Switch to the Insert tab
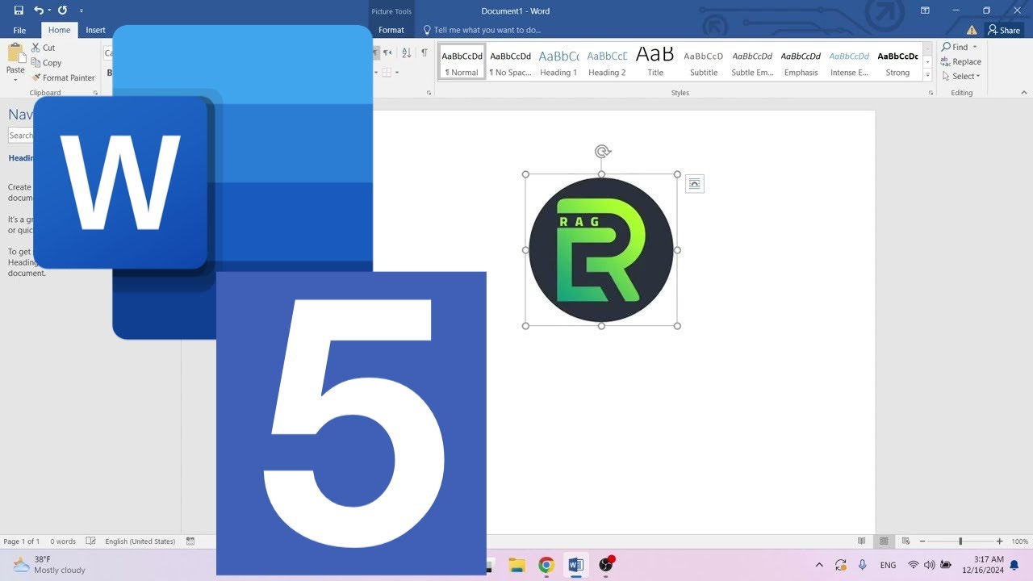The image size is (1033, 581). (95, 30)
